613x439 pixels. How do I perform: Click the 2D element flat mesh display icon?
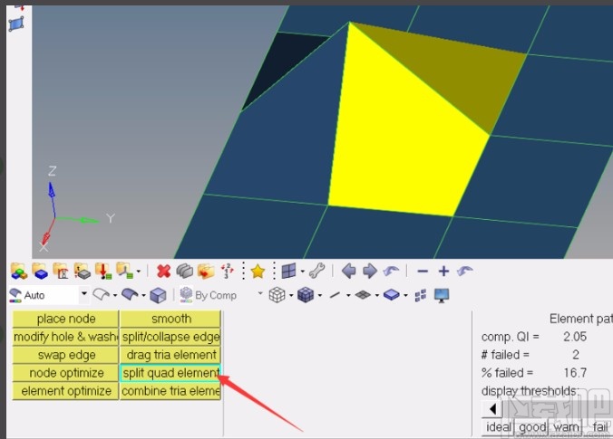[x=363, y=295]
